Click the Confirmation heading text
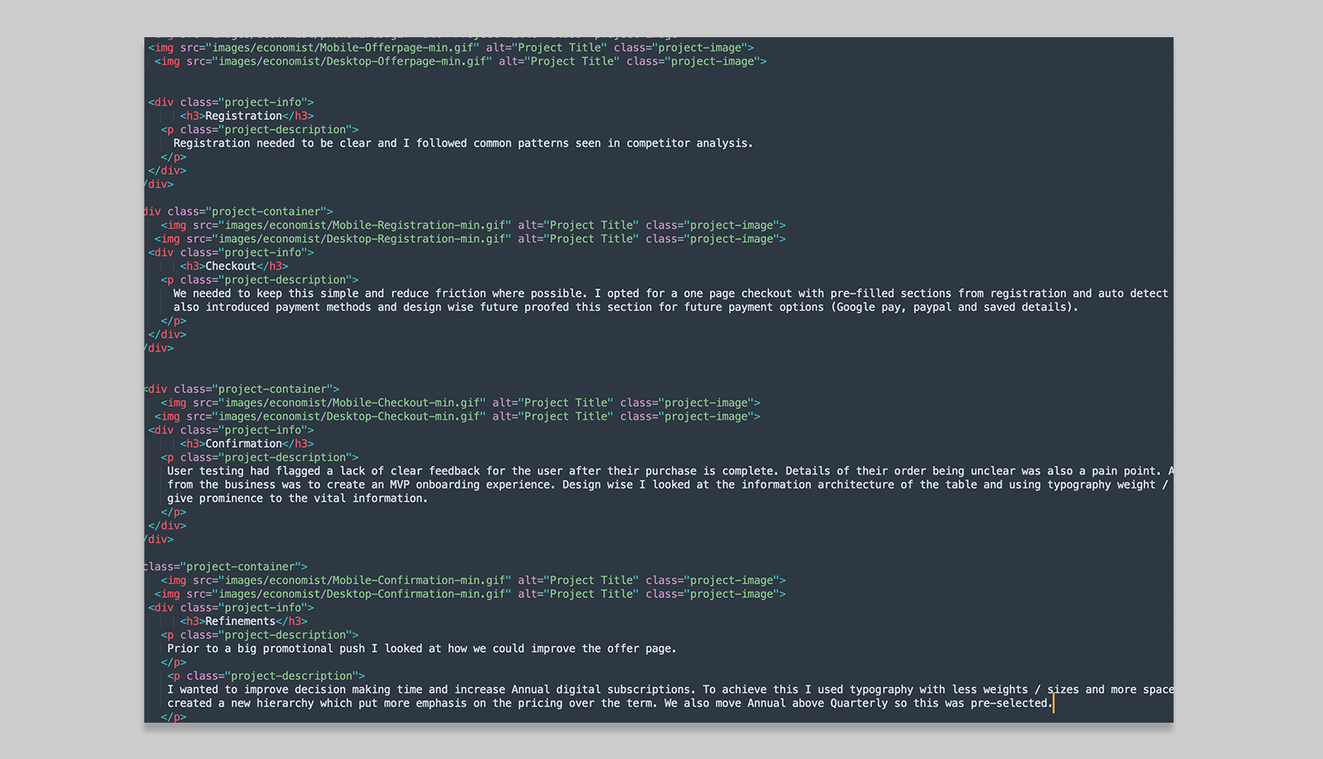 [243, 444]
